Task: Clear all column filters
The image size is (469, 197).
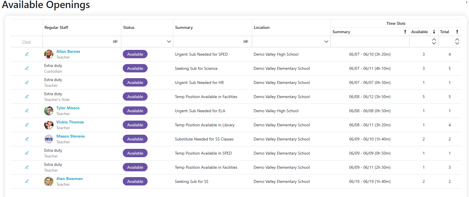Action: click(x=27, y=42)
